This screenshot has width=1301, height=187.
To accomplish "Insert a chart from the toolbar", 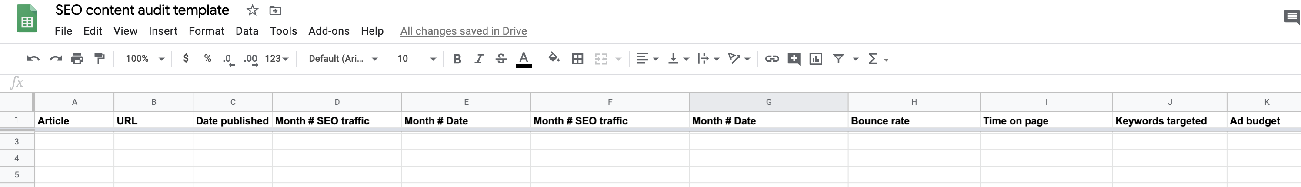I will tap(816, 59).
